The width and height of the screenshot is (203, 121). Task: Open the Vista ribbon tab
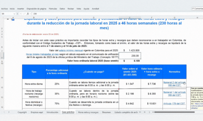pos(78,9)
